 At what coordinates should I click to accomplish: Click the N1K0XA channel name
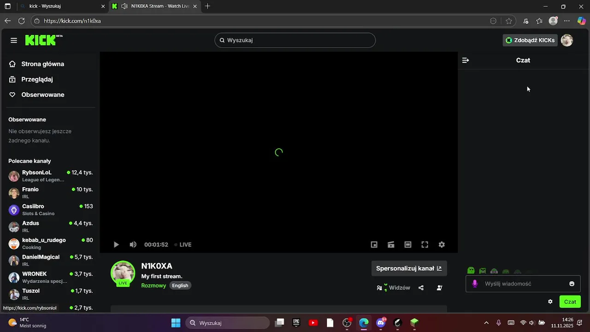pos(157,266)
